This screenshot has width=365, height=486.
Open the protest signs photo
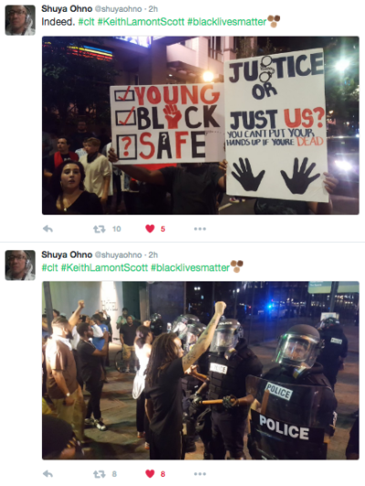pyautogui.click(x=201, y=125)
